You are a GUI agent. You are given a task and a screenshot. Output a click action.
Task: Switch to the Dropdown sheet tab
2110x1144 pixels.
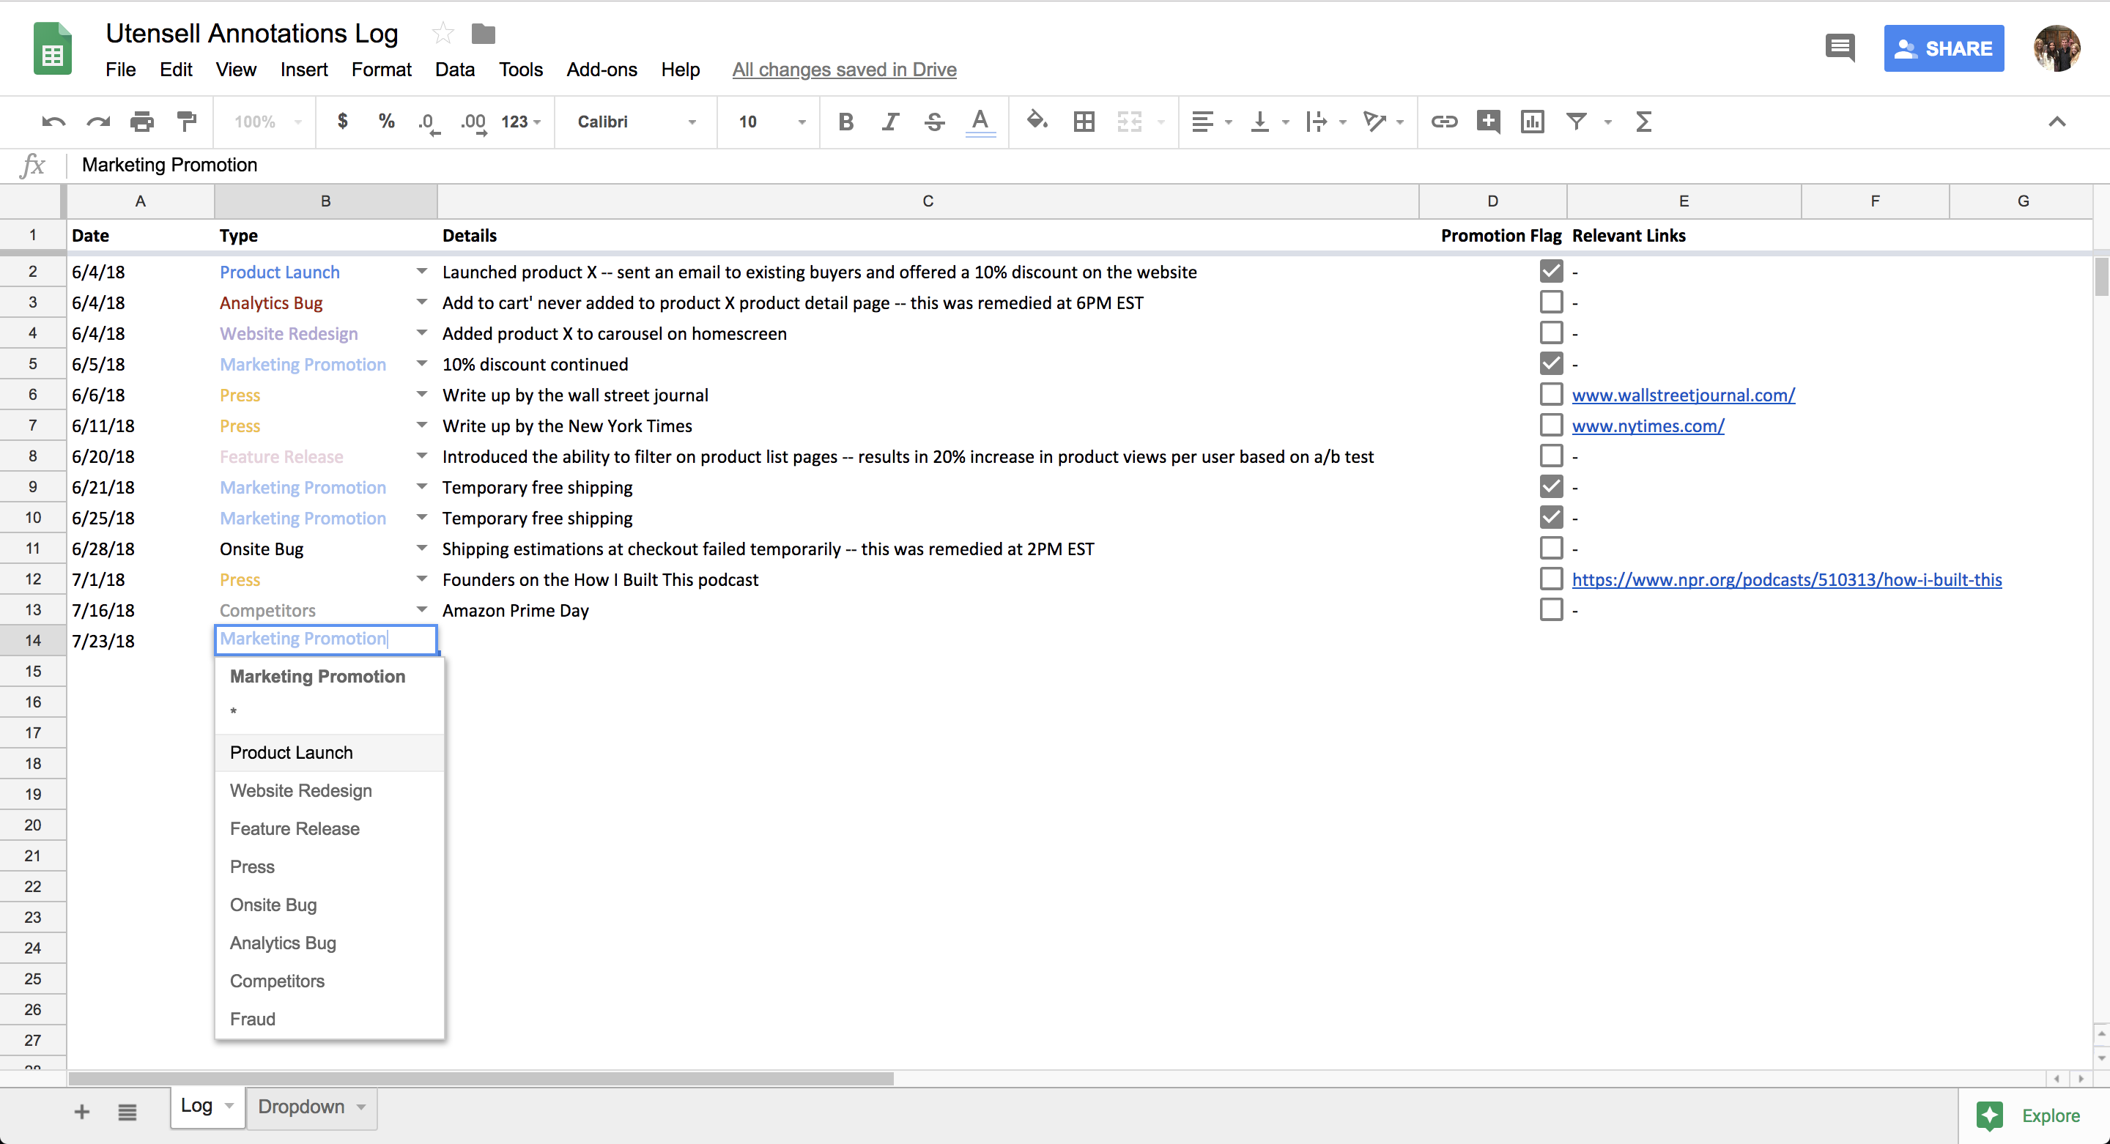click(301, 1107)
